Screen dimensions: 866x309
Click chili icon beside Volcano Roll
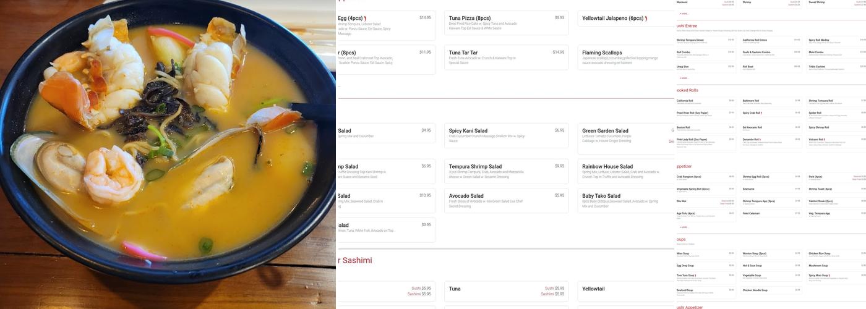(x=825, y=140)
